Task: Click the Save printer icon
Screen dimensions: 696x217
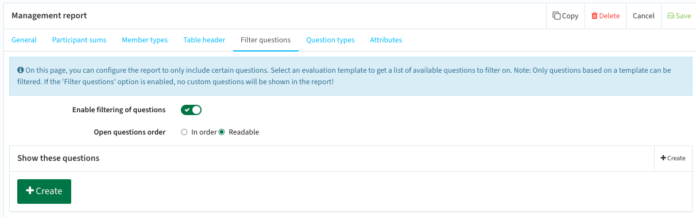Action: (670, 16)
